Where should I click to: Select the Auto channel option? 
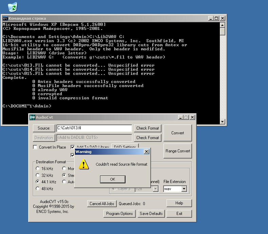tap(64, 182)
